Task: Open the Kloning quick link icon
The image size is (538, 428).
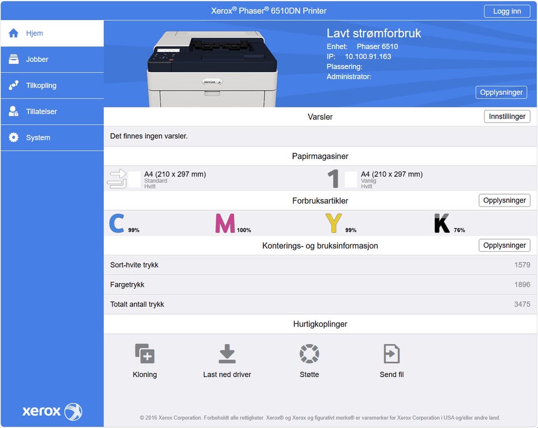Action: pos(145,354)
